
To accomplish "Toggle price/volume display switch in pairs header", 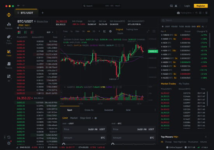I will click(x=206, y=31).
